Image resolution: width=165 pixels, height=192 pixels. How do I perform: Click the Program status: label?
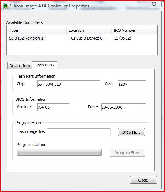pos(31,145)
